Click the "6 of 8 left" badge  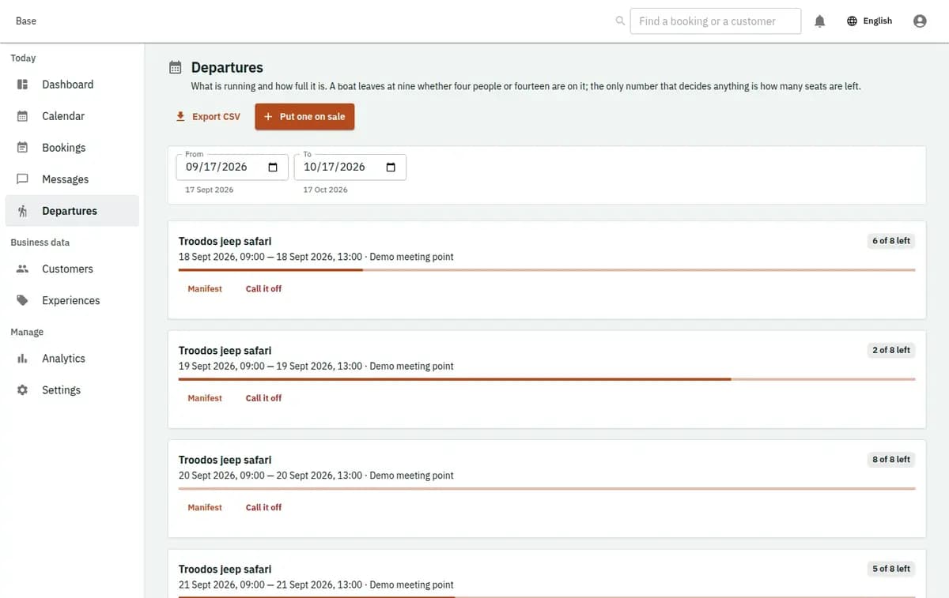(891, 241)
